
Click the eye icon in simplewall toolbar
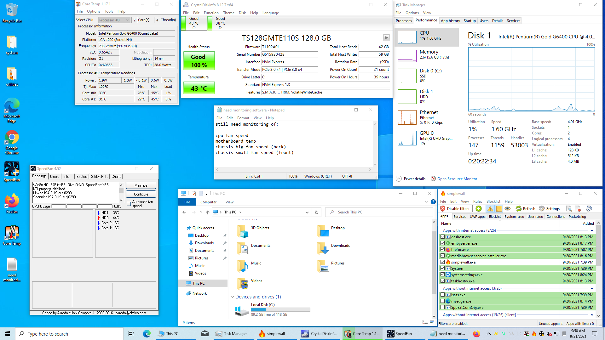click(x=507, y=209)
